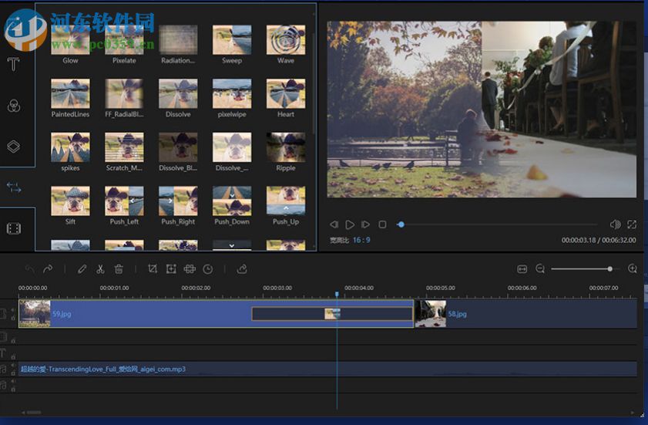Switch the preview to fullscreen
Image resolution: width=648 pixels, height=425 pixels.
[632, 224]
